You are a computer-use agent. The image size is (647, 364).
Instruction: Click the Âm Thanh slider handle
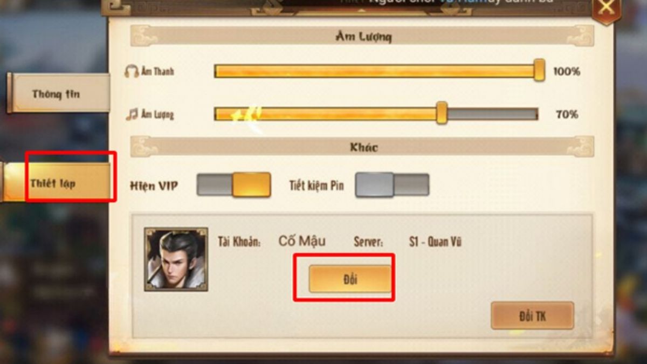click(x=539, y=71)
